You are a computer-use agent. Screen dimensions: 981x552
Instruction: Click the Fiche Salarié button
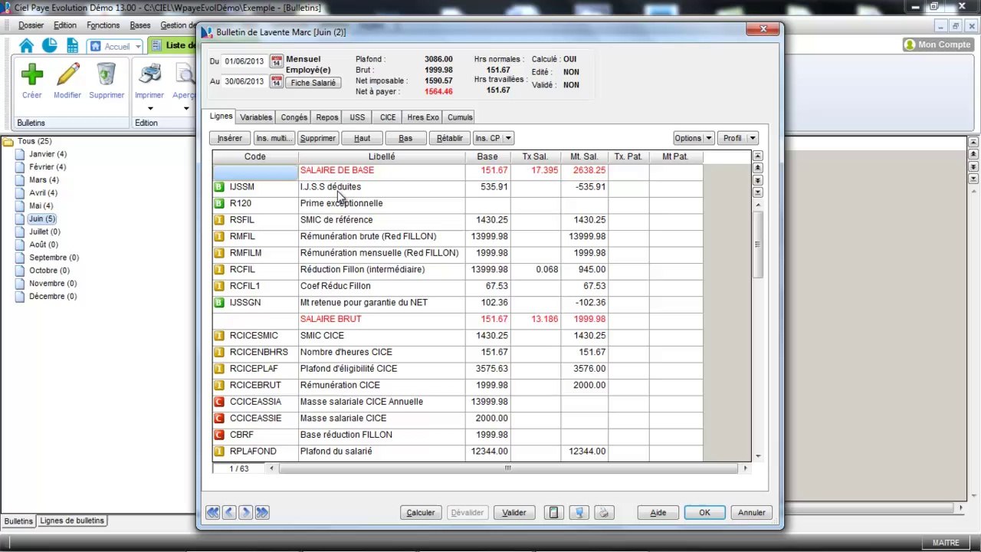313,83
